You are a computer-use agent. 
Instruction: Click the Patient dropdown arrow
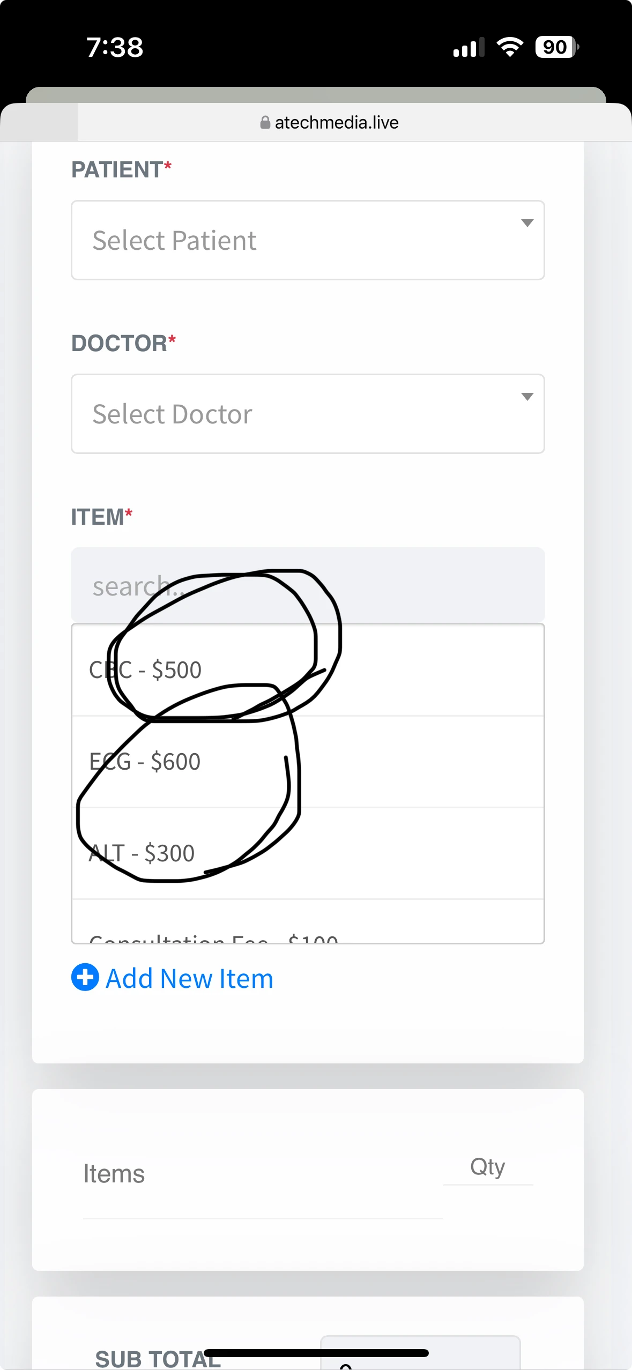(527, 223)
